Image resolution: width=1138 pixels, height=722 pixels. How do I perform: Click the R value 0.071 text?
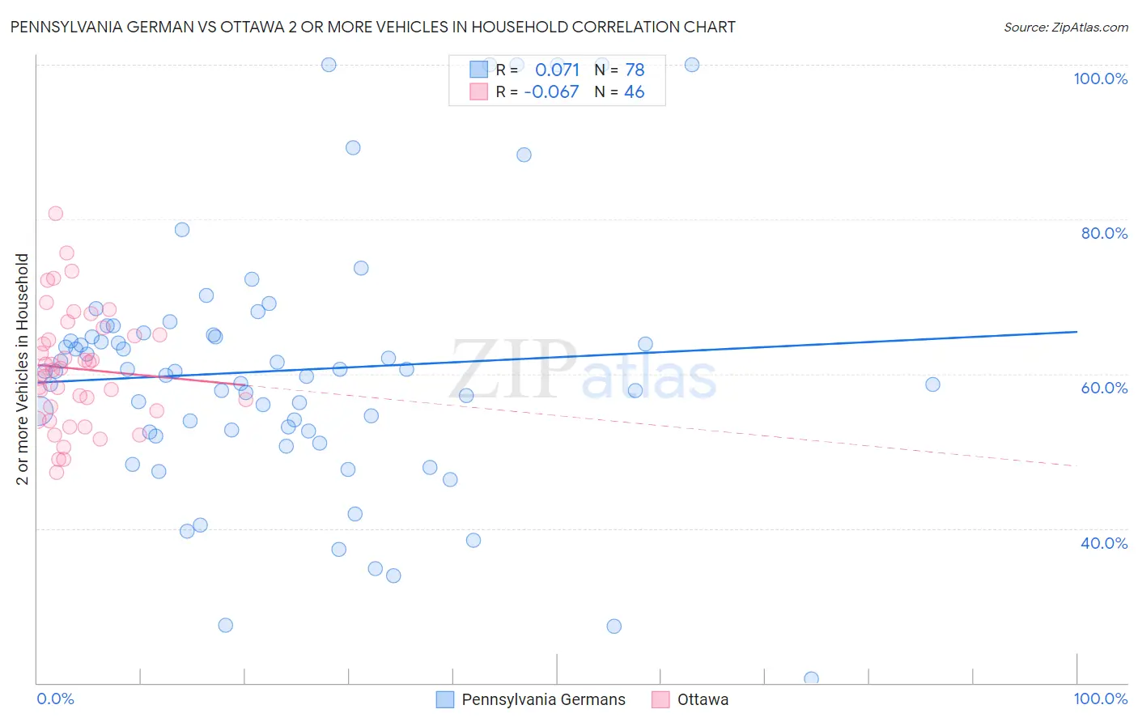557,70
